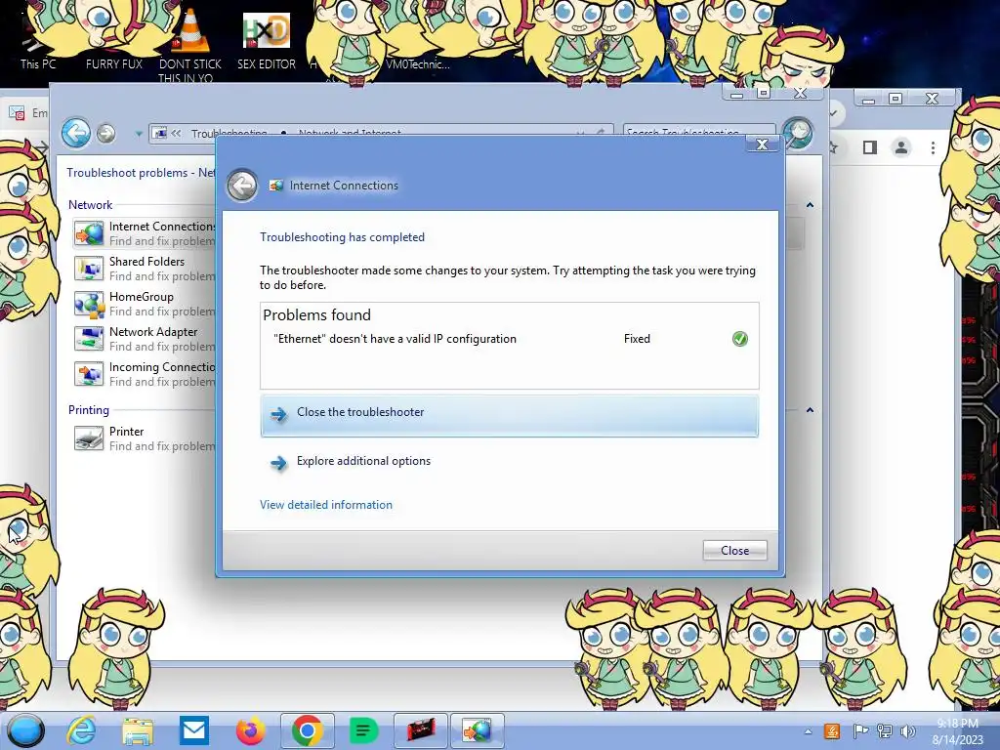Open Action Center flag tray icon
This screenshot has width=1000, height=750.
[x=859, y=731]
